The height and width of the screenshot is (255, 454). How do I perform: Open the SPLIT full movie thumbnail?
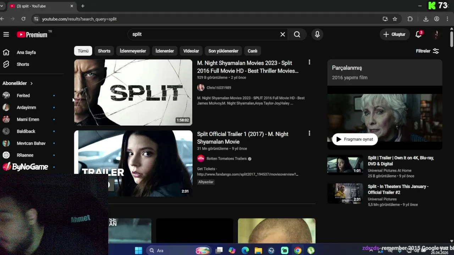[133, 92]
